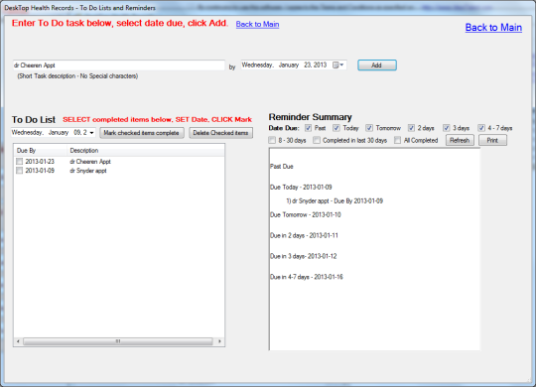The width and height of the screenshot is (536, 387).
Task: Click the Past Due line in summary
Action: [x=282, y=167]
